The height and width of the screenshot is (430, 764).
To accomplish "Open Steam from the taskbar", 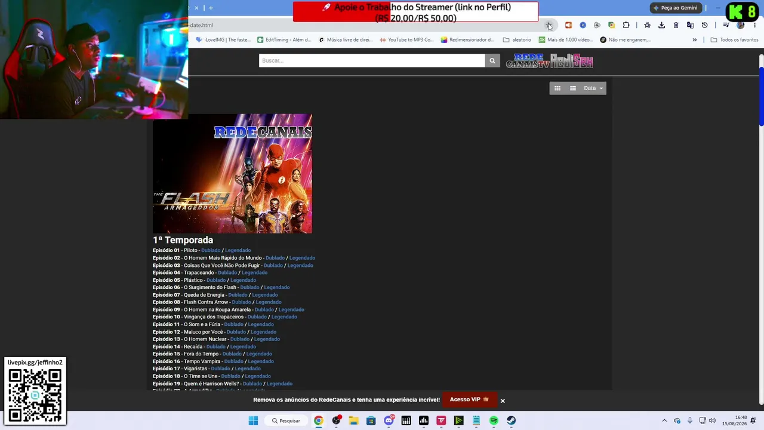I will (512, 420).
